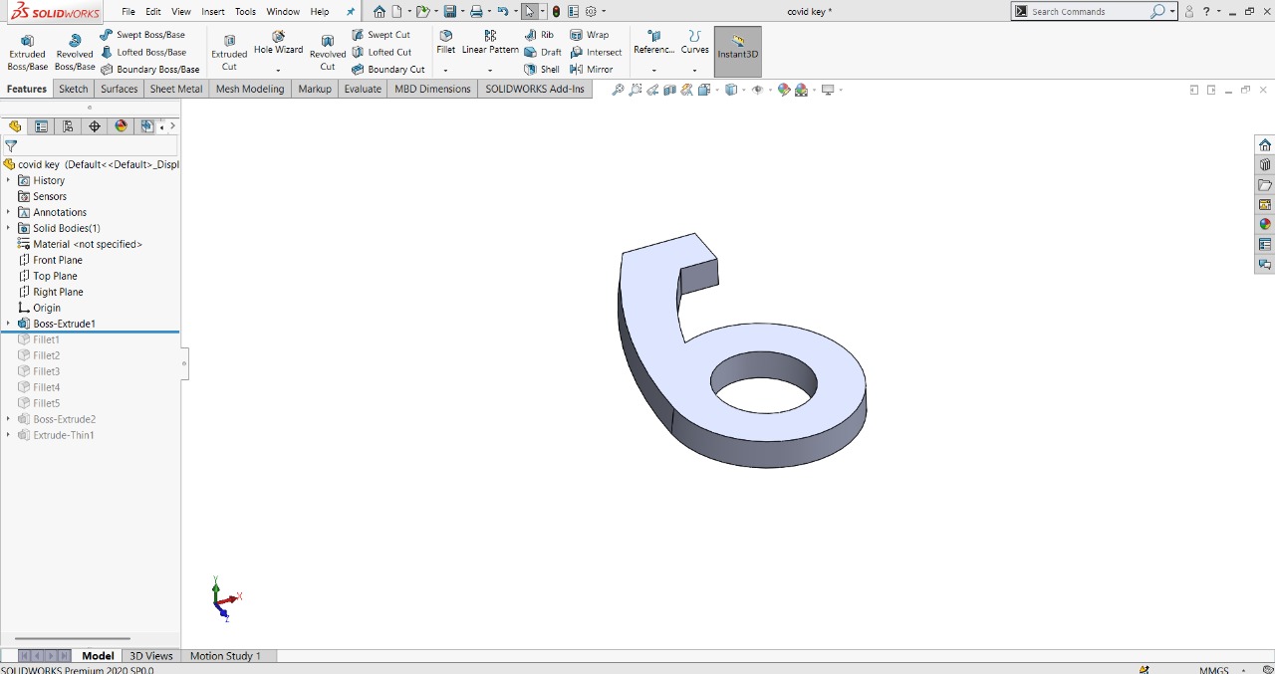
Task: Click the Rebuild traffic light icon
Action: click(x=556, y=12)
